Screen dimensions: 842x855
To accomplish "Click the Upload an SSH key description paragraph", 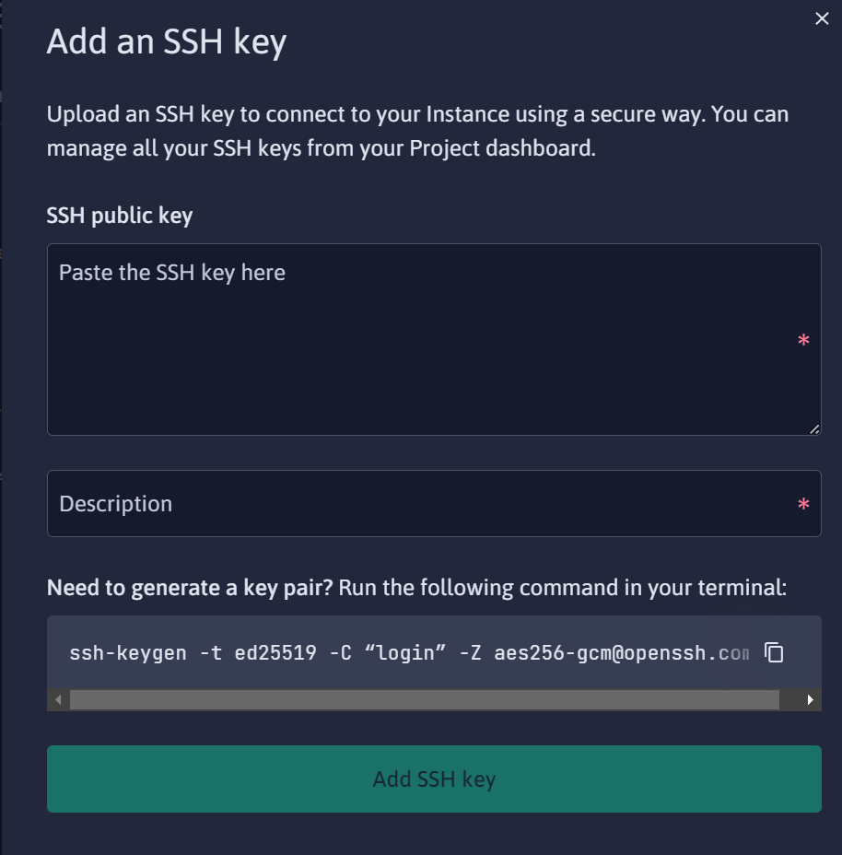I will coord(417,131).
